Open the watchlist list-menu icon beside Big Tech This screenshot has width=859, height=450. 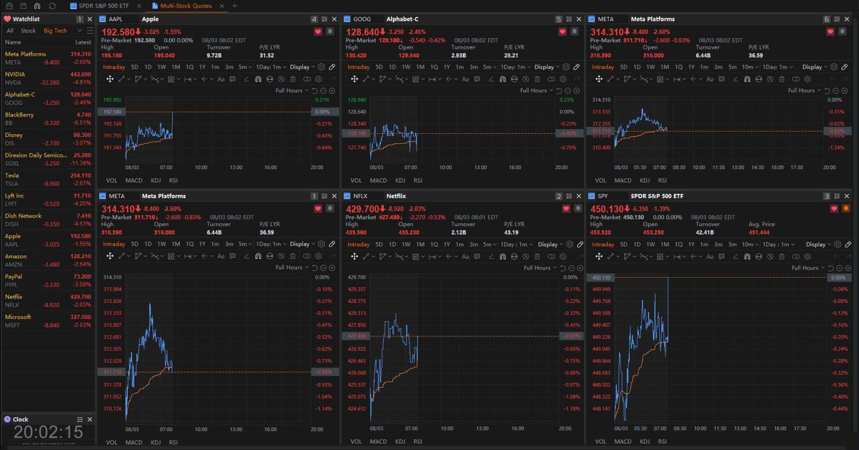coord(90,31)
